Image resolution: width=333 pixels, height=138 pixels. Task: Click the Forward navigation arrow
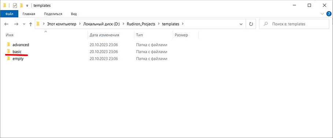click(x=16, y=24)
